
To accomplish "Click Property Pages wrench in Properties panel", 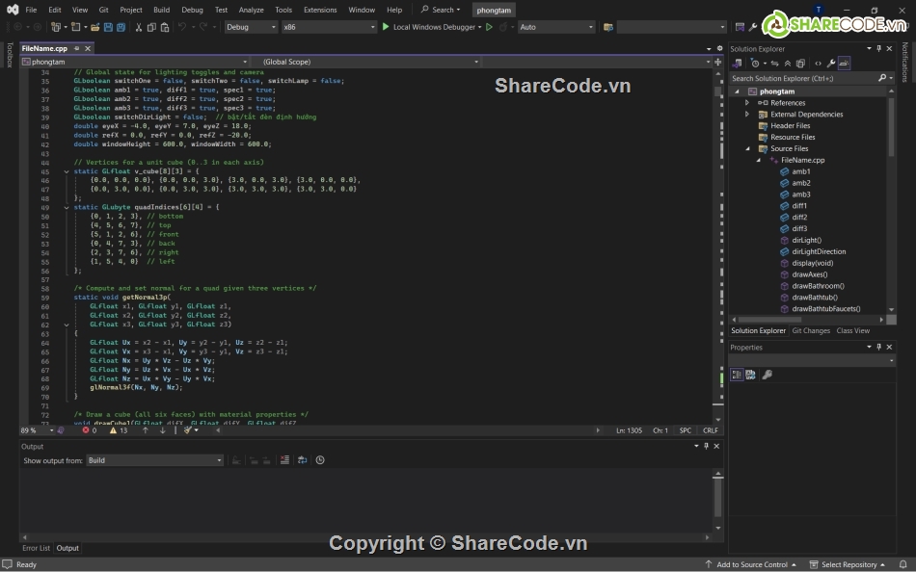I will [768, 375].
